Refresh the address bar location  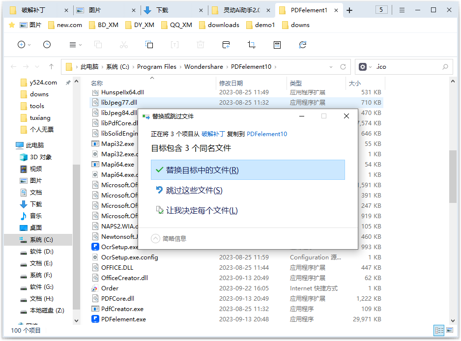(343, 67)
